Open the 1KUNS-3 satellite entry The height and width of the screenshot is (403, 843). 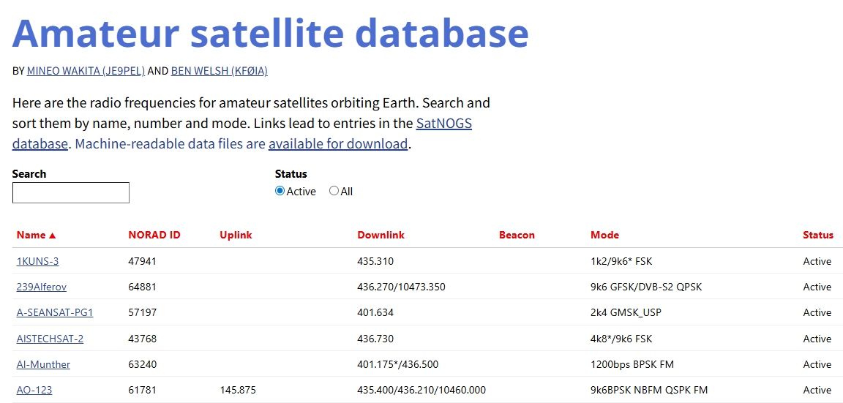(x=37, y=261)
